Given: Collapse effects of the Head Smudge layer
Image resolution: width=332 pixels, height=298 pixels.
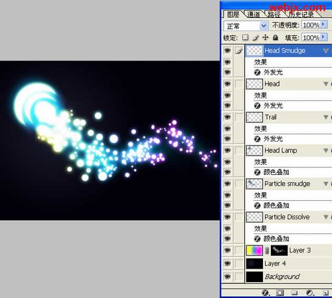Looking at the screenshot, I should pyautogui.click(x=325, y=51).
